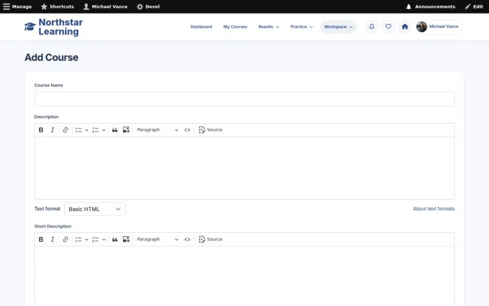This screenshot has width=489, height=306.
Task: Open About text formats link
Action: pyautogui.click(x=434, y=209)
